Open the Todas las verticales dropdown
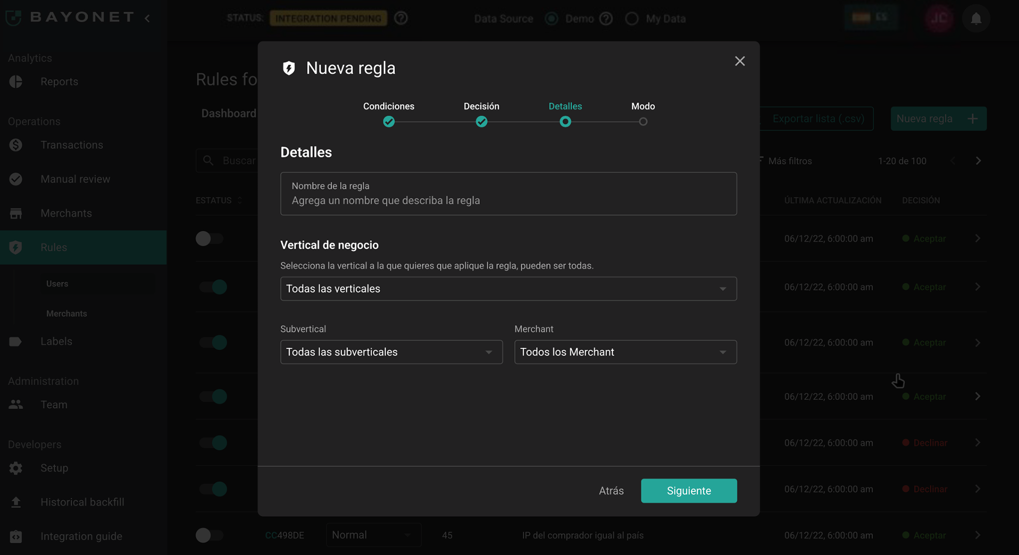The height and width of the screenshot is (555, 1019). pos(508,289)
